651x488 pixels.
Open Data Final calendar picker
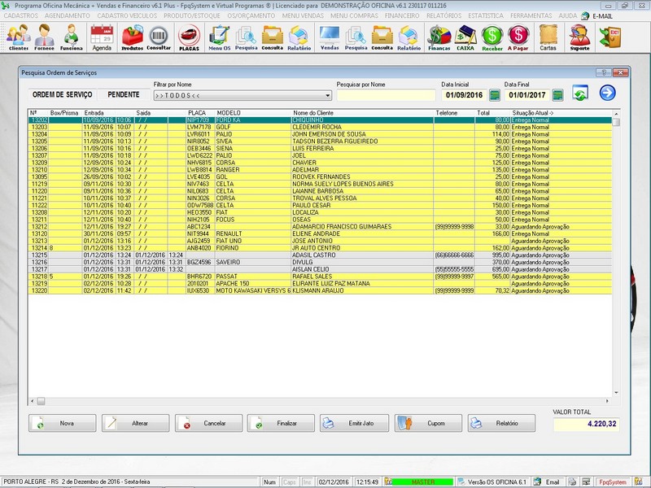(x=557, y=95)
